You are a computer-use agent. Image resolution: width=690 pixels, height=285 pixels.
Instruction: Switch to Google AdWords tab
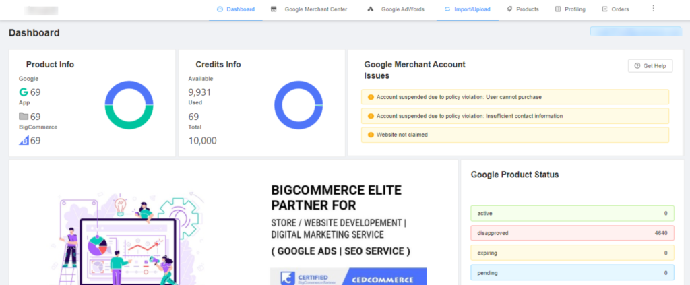(396, 9)
